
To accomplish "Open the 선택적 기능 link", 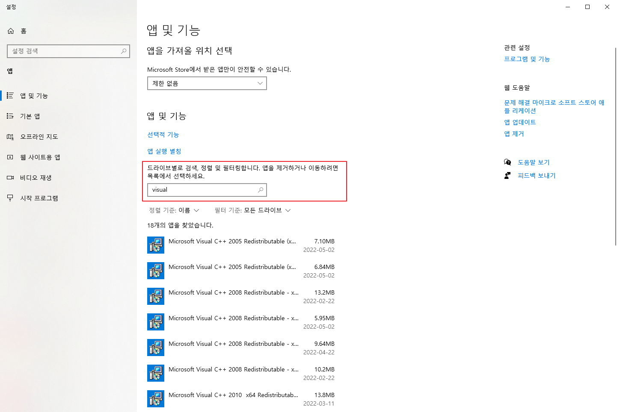I will 163,134.
